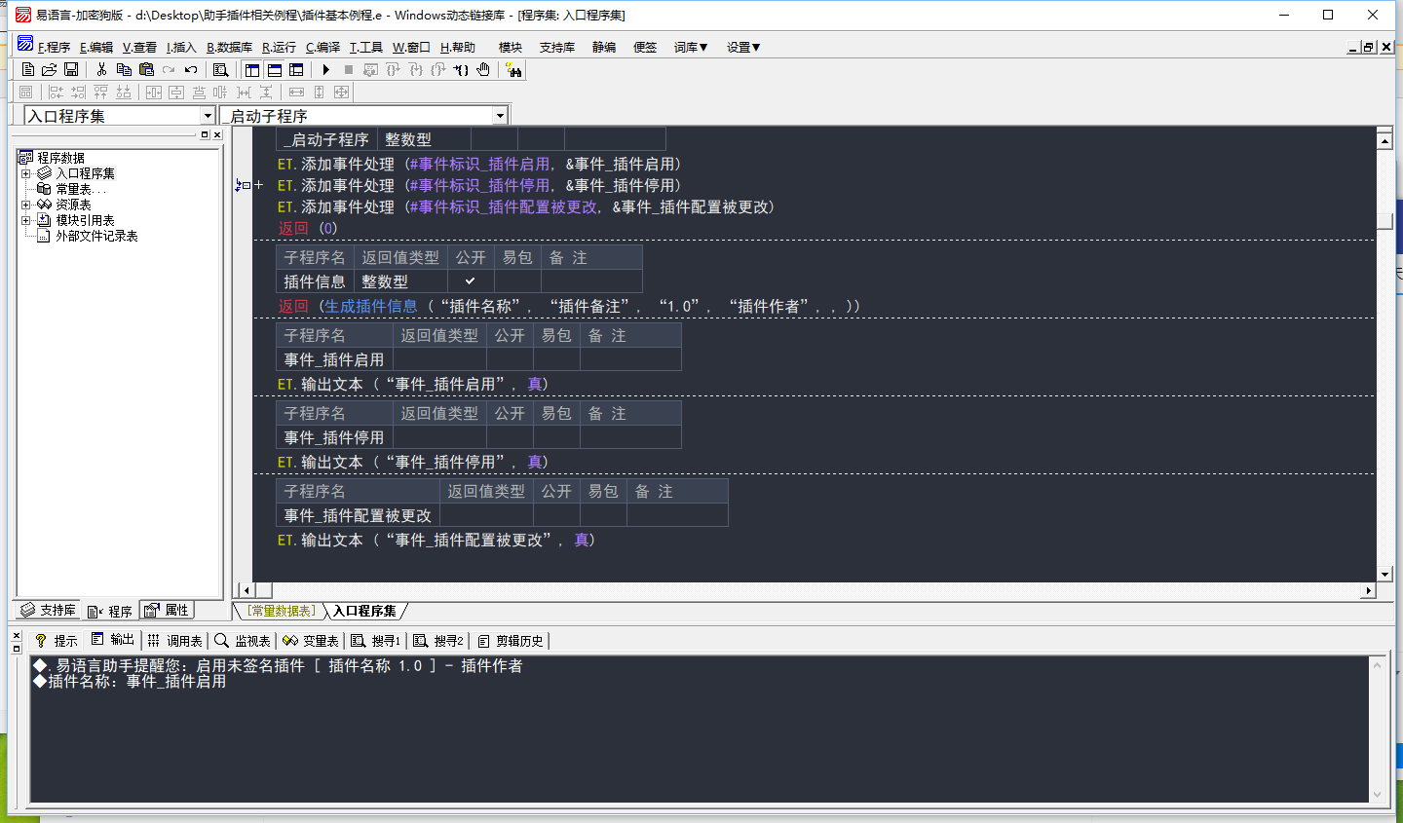Screen dimensions: 1403x823
Task: Click the hand breakpoint toolbar icon
Action: pos(483,70)
